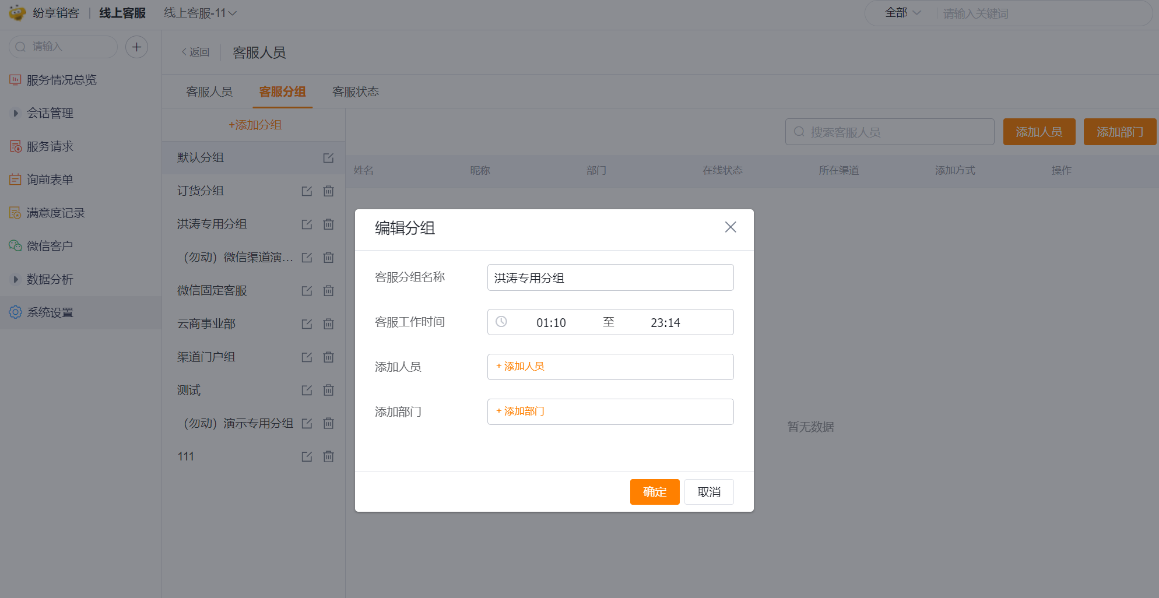Click the 确定 button
Viewport: 1159px width, 598px height.
pos(654,492)
